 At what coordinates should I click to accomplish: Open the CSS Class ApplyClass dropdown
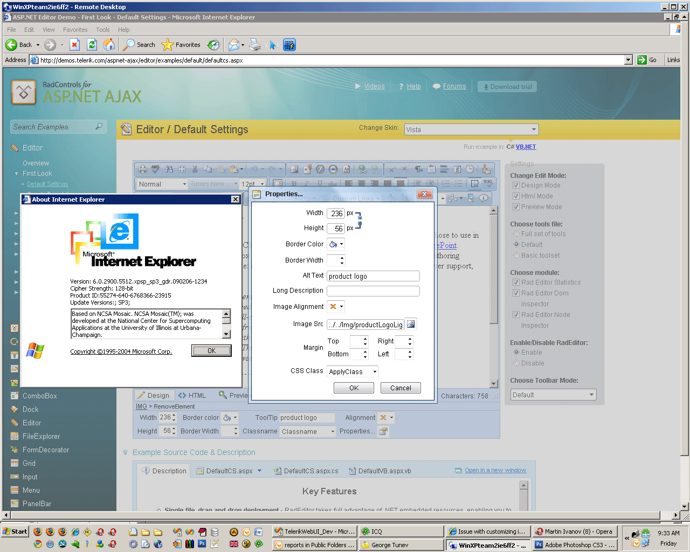[x=353, y=371]
